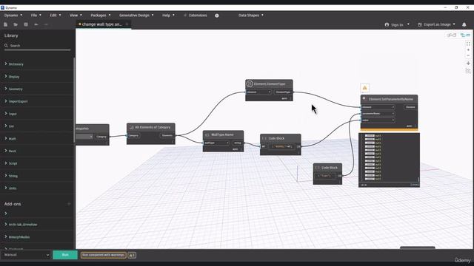Open the Dynamo menu

[13, 15]
